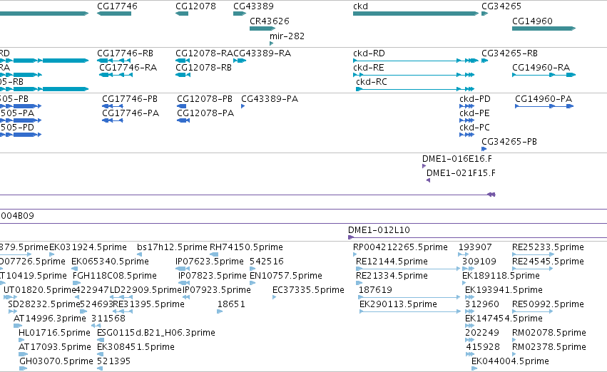Select the 415928 label
This screenshot has width=607, height=372.
pos(483,347)
